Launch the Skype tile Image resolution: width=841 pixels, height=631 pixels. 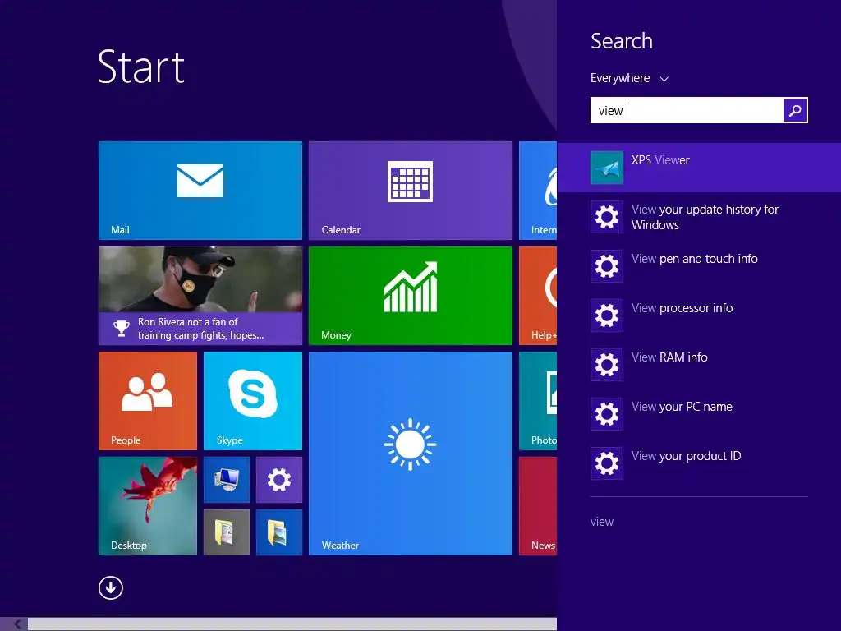click(x=253, y=401)
